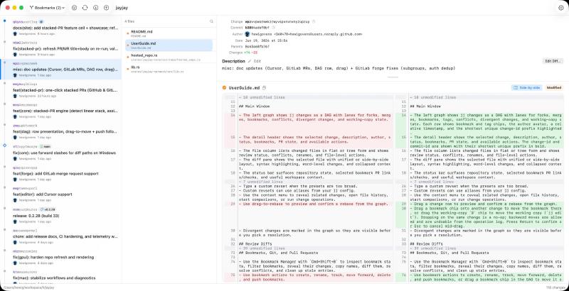
Task: Click the refresh repository icon
Action: coord(85,8)
